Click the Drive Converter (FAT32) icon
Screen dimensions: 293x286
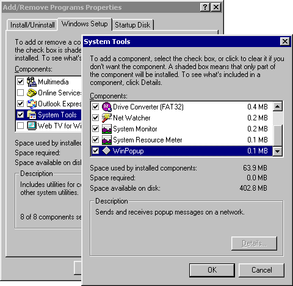pyautogui.click(x=107, y=107)
